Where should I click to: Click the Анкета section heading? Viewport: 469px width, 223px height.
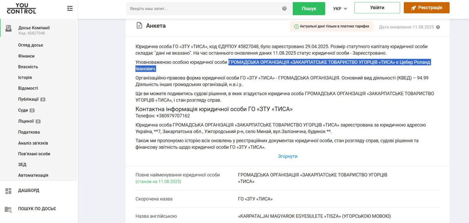(x=156, y=26)
